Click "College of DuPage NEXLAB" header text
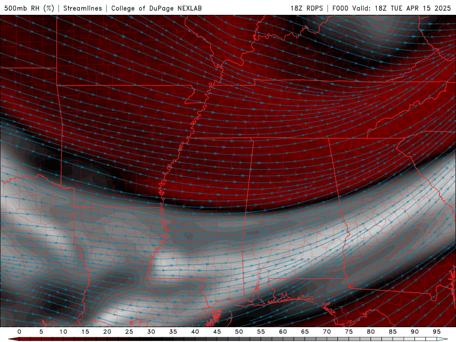The height and width of the screenshot is (342, 456). pyautogui.click(x=156, y=8)
